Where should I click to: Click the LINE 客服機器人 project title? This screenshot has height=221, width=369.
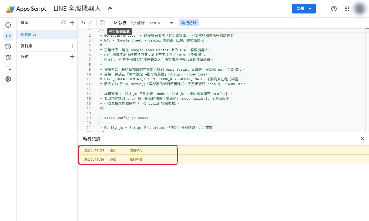77,9
